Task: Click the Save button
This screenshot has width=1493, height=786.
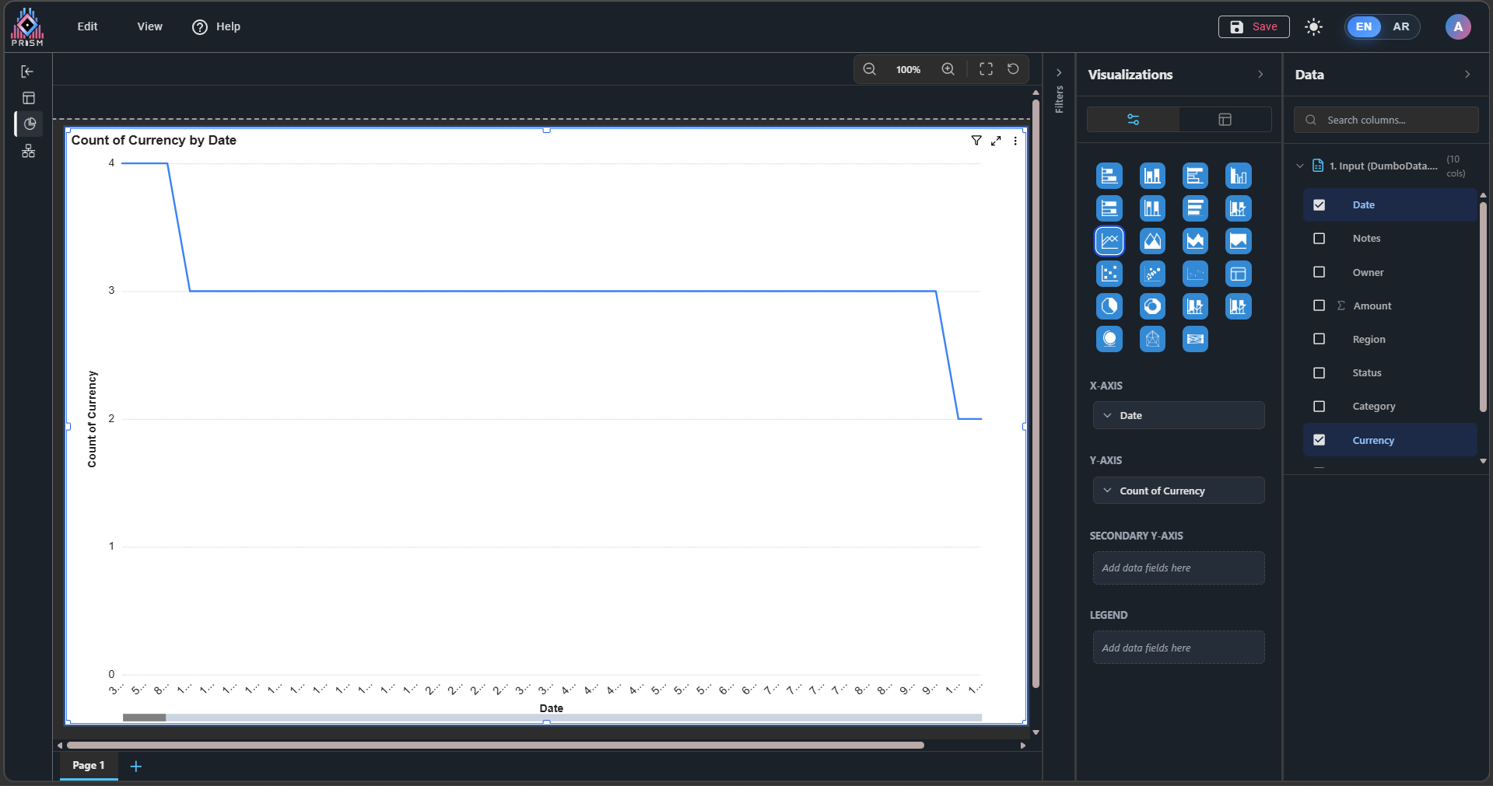Action: pos(1253,26)
